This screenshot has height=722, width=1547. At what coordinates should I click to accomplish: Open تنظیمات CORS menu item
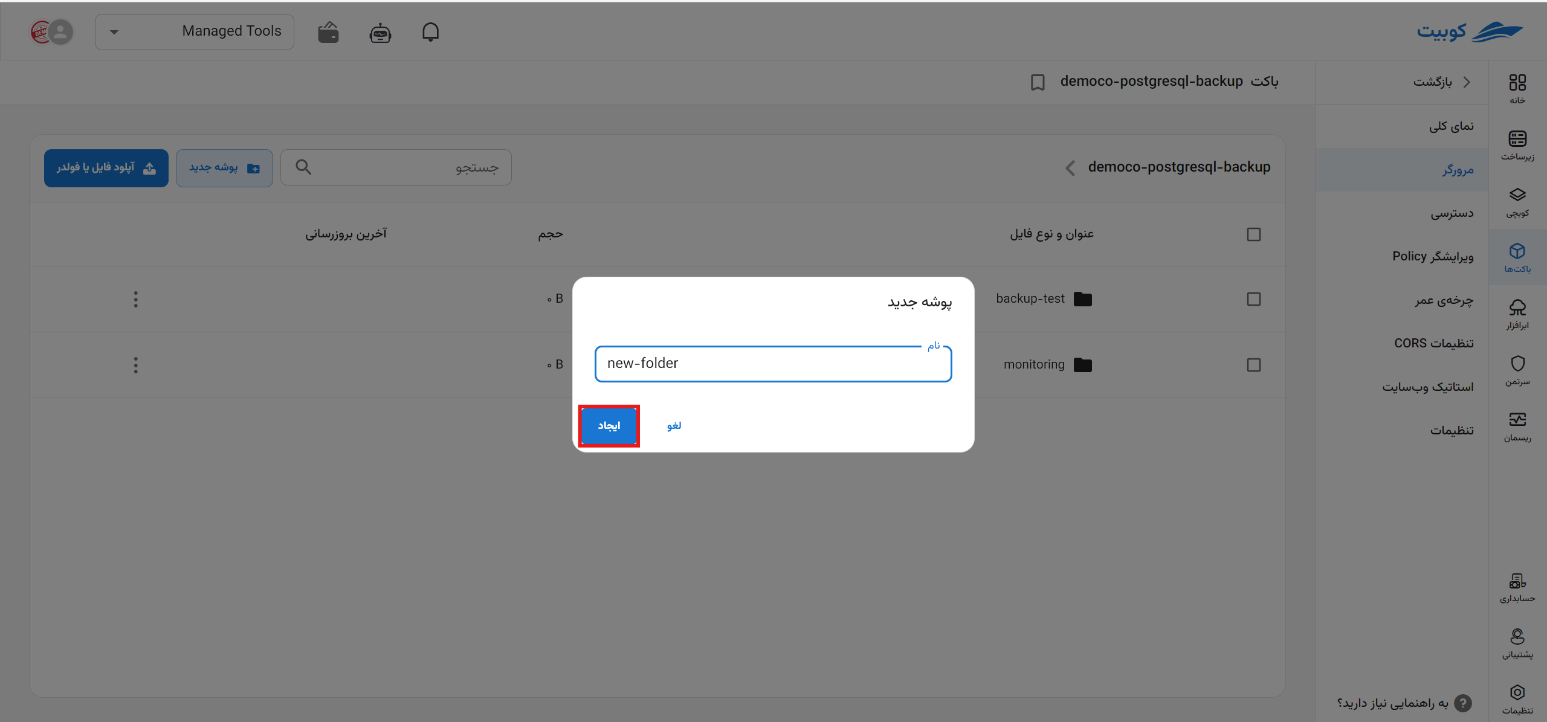point(1401,344)
